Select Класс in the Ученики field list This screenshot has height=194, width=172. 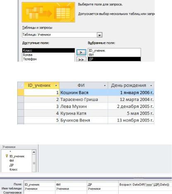14,170
